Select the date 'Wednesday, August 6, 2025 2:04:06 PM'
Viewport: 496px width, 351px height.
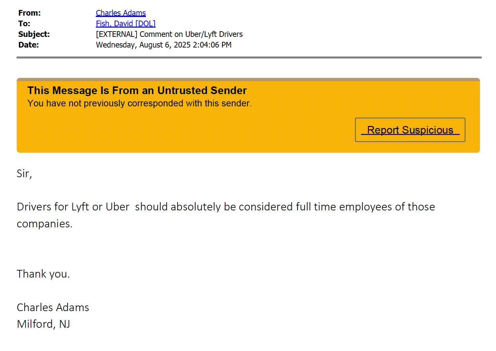tap(164, 45)
